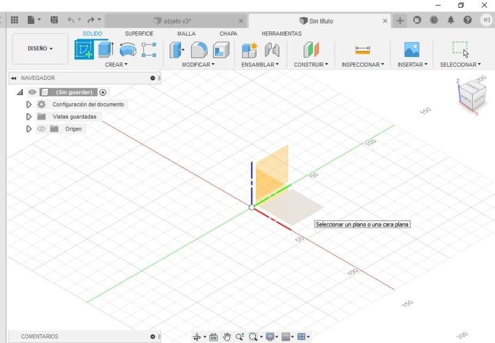Switch to the SOLIDO tab

pyautogui.click(x=92, y=34)
